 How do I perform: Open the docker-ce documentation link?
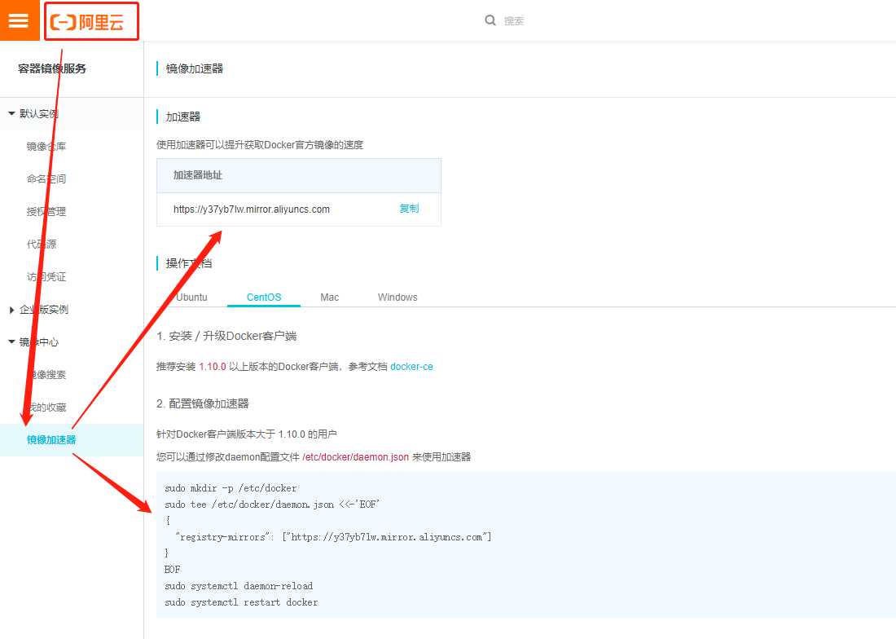[x=411, y=367]
